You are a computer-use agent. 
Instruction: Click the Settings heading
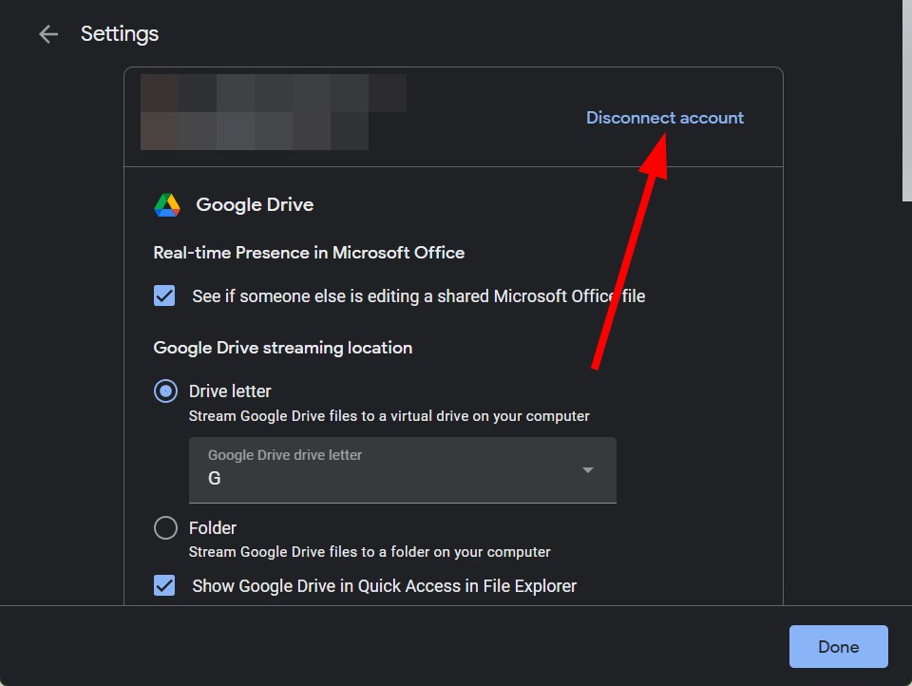[x=120, y=34]
